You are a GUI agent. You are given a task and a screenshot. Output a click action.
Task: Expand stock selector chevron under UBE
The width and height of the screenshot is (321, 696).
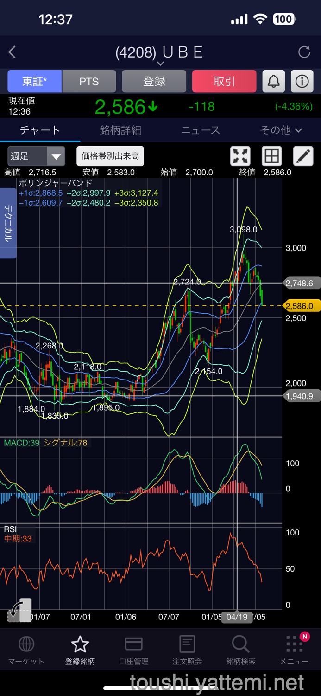(160, 64)
